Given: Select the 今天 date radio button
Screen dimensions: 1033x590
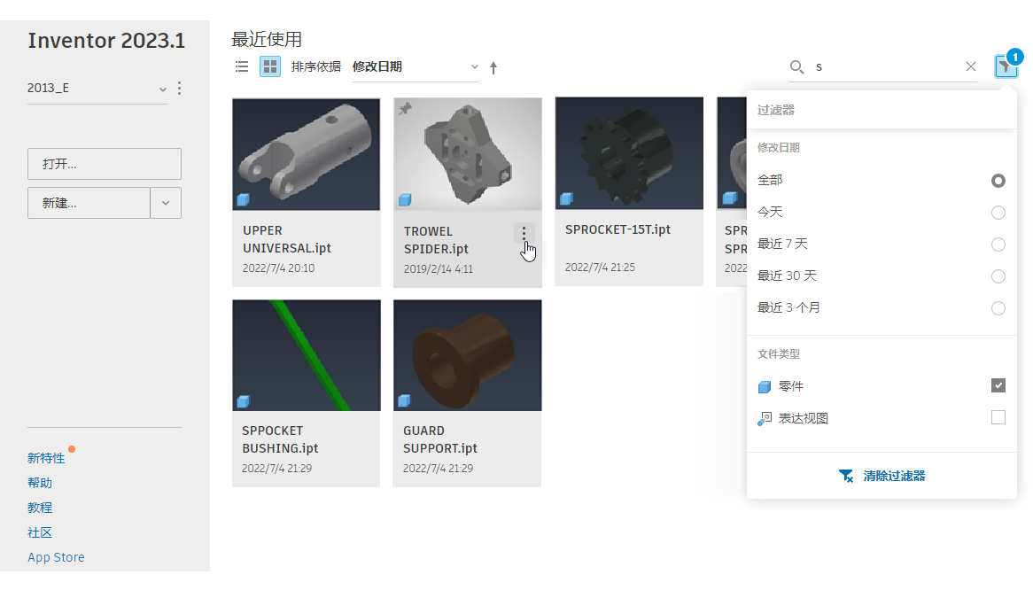Looking at the screenshot, I should click(x=998, y=213).
